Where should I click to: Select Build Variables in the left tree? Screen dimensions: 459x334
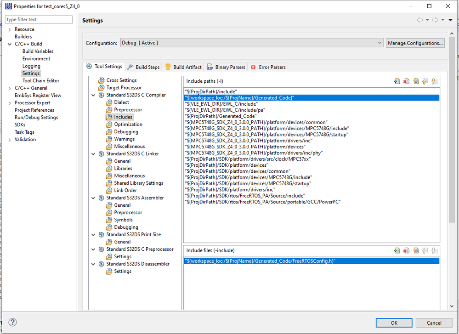coord(38,51)
